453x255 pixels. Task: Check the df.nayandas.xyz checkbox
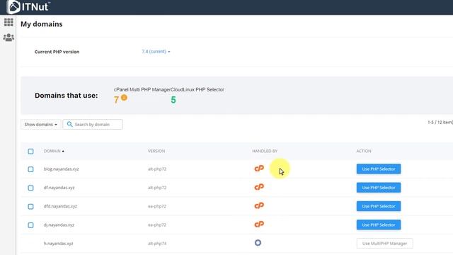point(30,188)
